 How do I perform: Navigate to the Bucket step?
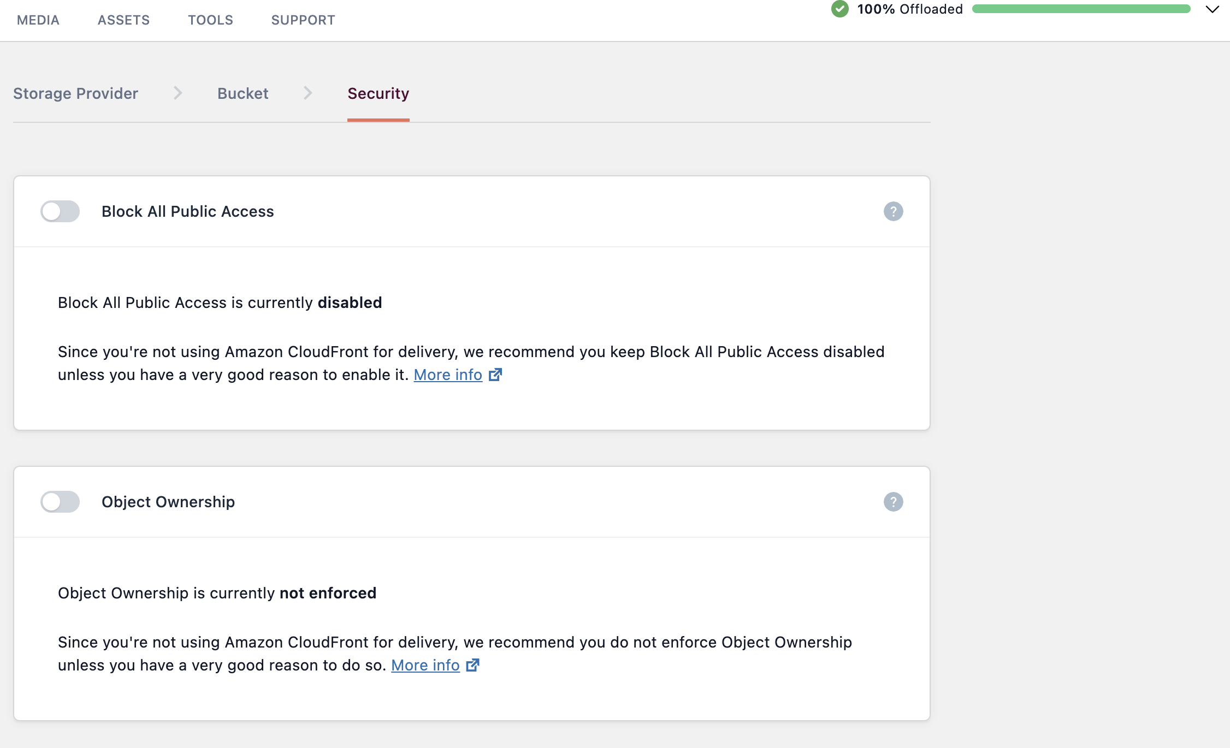(243, 93)
